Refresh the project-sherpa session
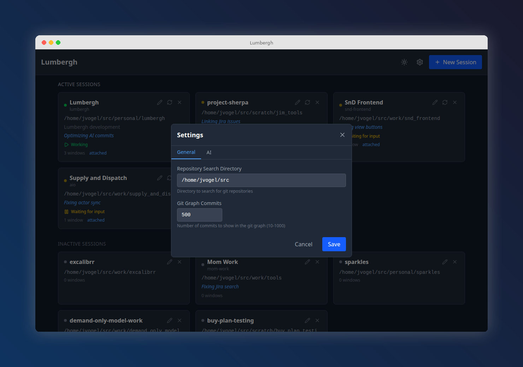The image size is (523, 367). point(307,102)
